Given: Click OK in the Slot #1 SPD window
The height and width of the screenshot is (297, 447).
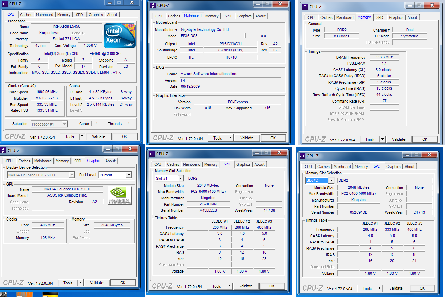Looking at the screenshot, I should [272, 286].
